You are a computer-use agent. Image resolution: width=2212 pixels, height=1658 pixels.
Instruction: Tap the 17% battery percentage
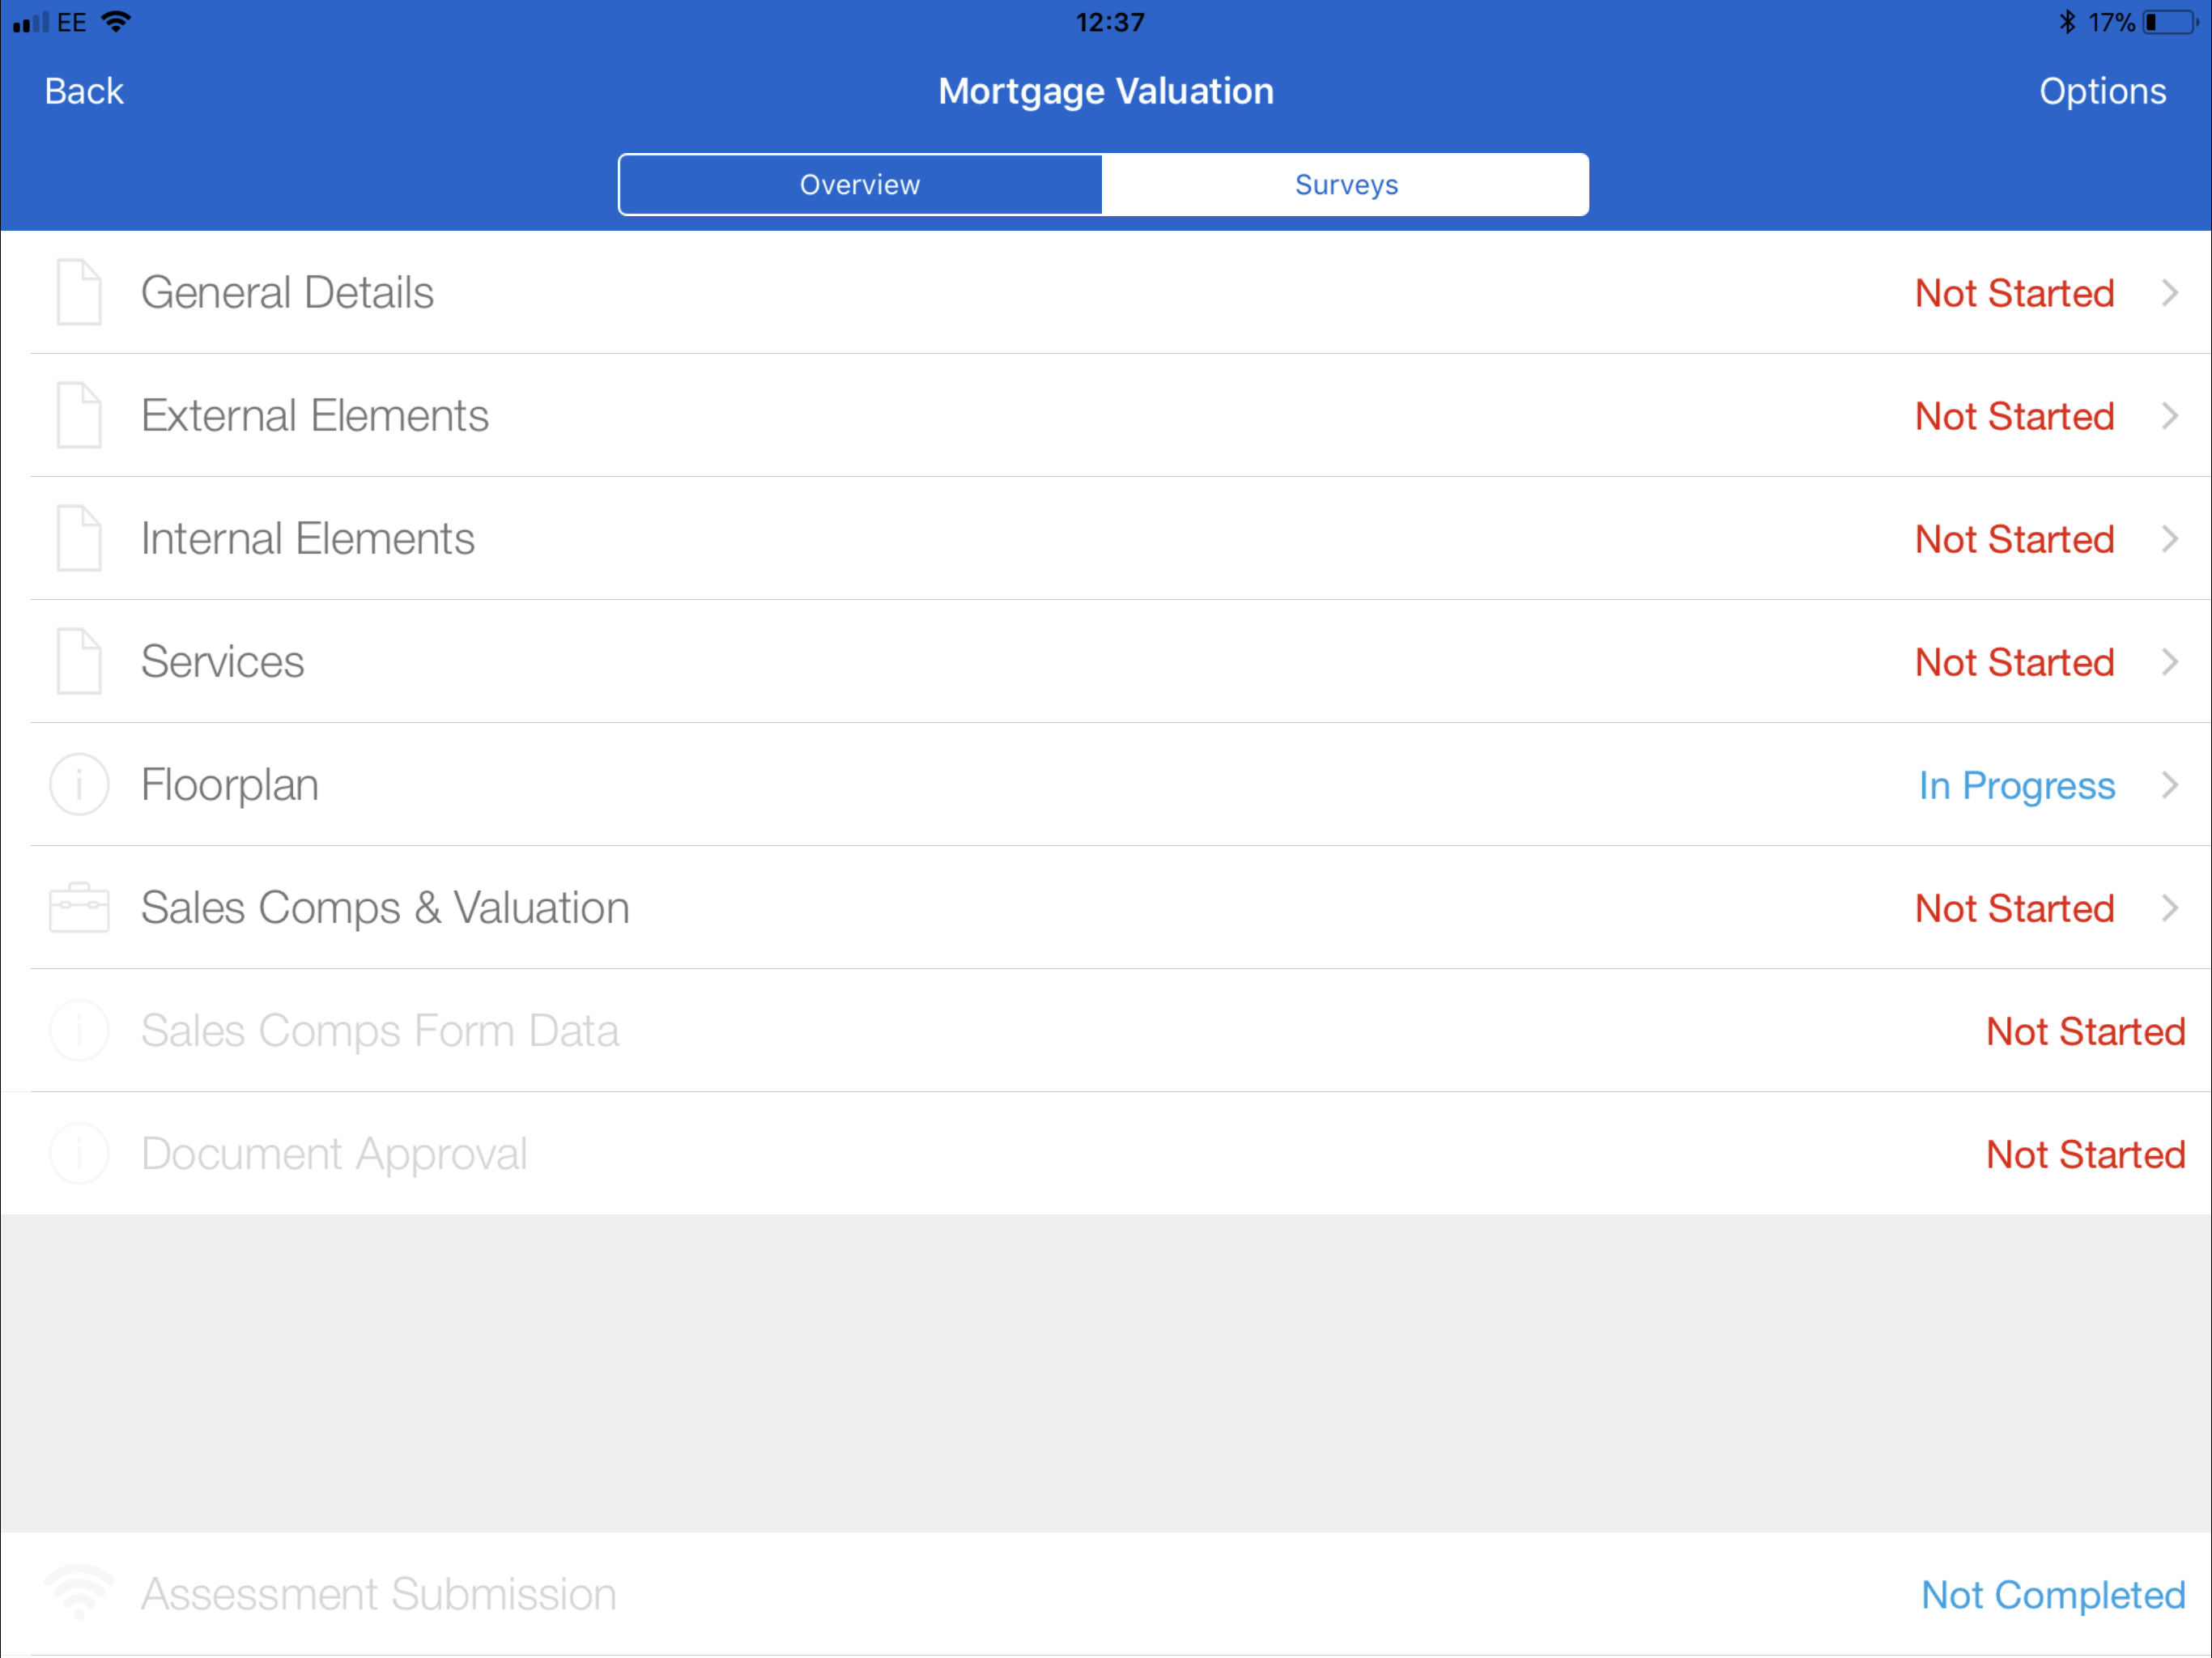[2111, 22]
